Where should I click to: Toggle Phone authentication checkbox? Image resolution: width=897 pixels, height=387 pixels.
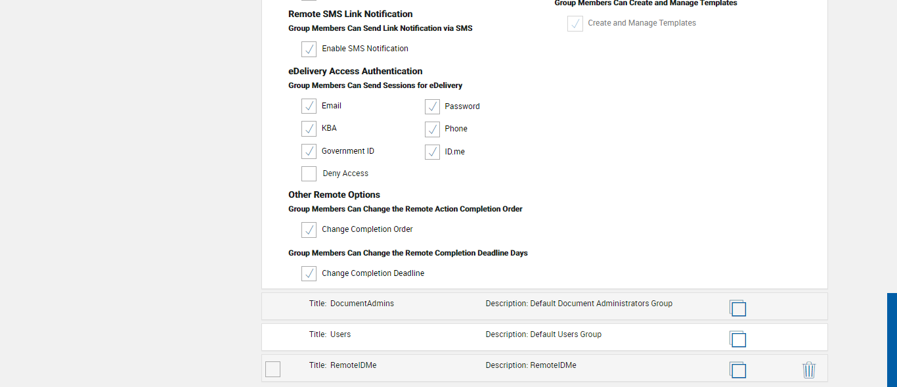click(432, 129)
